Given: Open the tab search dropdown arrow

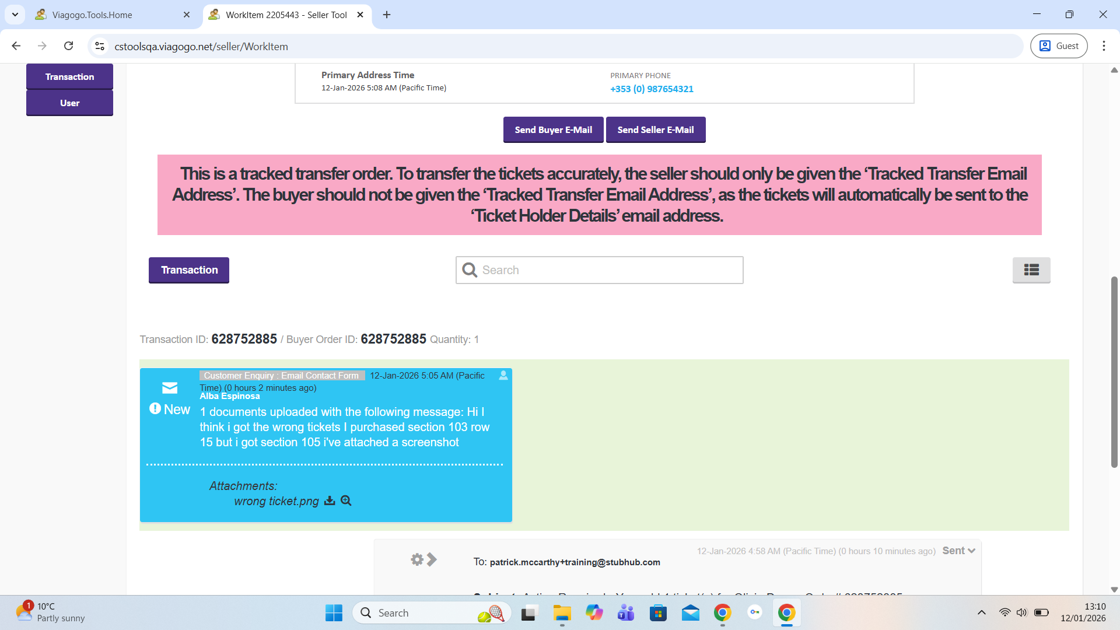Looking at the screenshot, I should 15,15.
